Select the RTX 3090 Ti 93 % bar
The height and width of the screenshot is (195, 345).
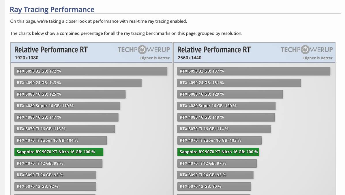click(x=215, y=175)
